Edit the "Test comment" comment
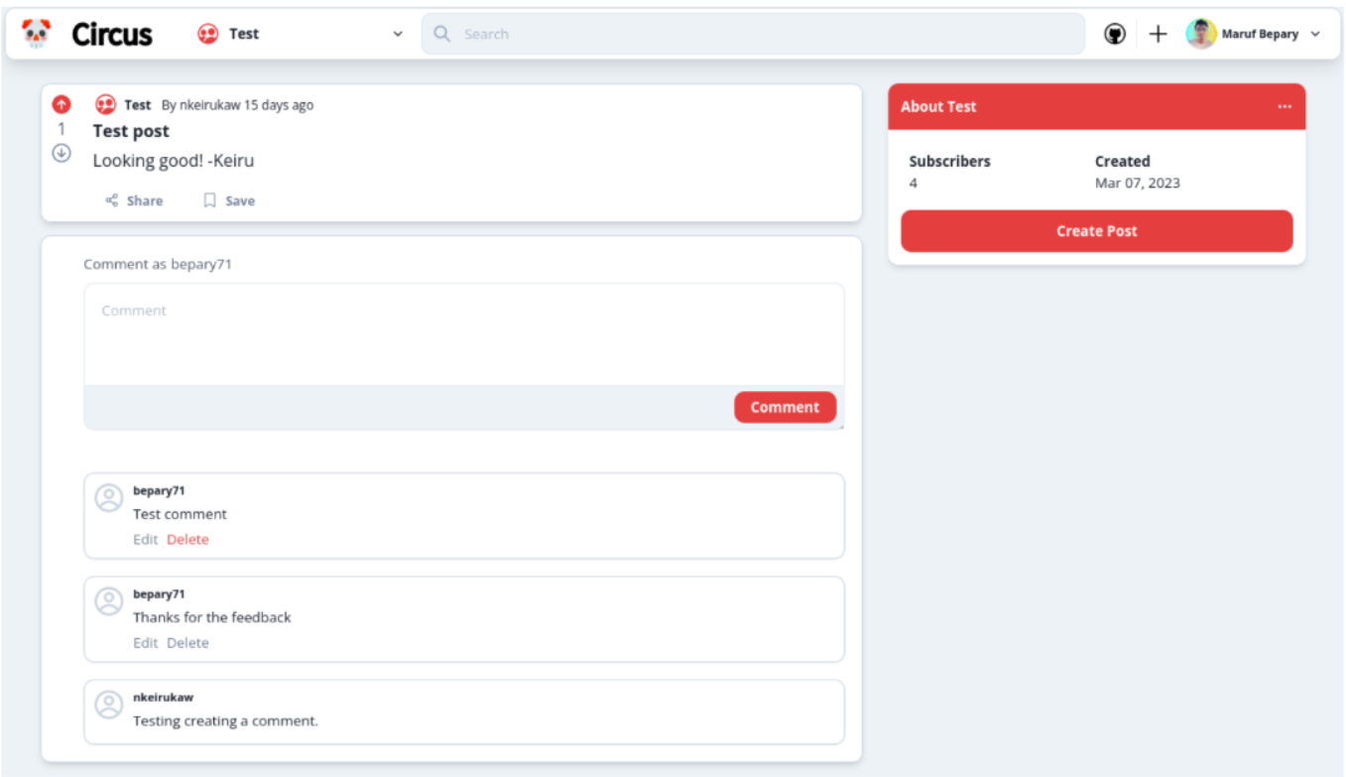The image size is (1346, 777). 145,540
